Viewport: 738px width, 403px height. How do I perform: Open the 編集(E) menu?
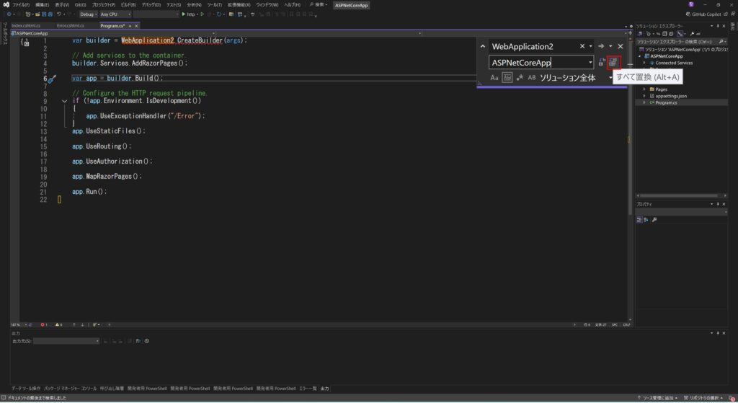point(42,5)
